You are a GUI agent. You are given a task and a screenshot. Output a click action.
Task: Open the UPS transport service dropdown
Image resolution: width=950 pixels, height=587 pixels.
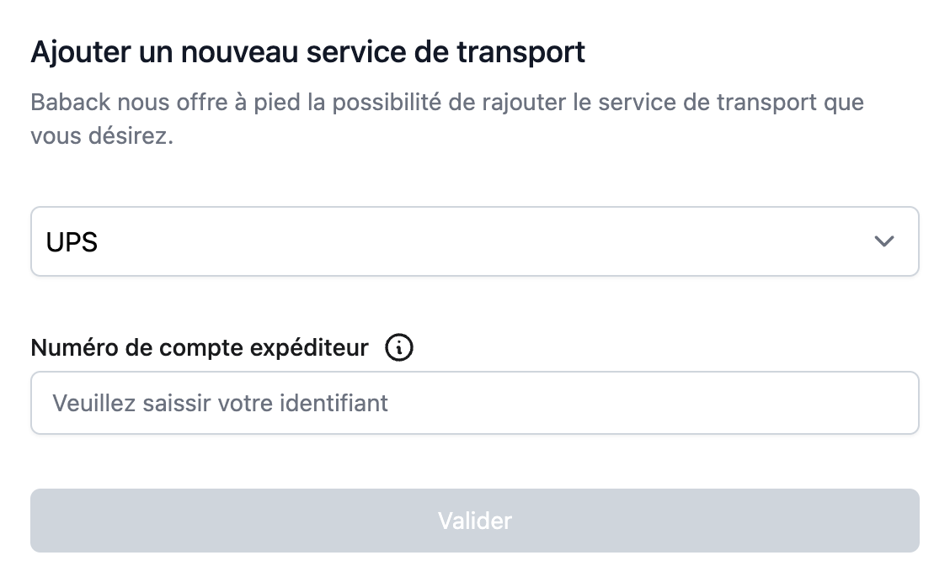(x=475, y=241)
